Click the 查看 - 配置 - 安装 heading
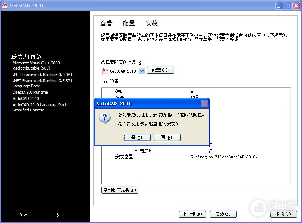This screenshot has height=223, width=302. pos(129,23)
